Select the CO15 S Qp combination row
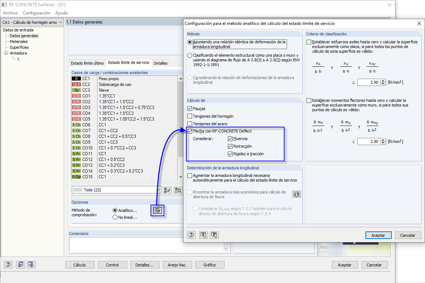Viewport: 425px width, 283px height. coord(125,177)
